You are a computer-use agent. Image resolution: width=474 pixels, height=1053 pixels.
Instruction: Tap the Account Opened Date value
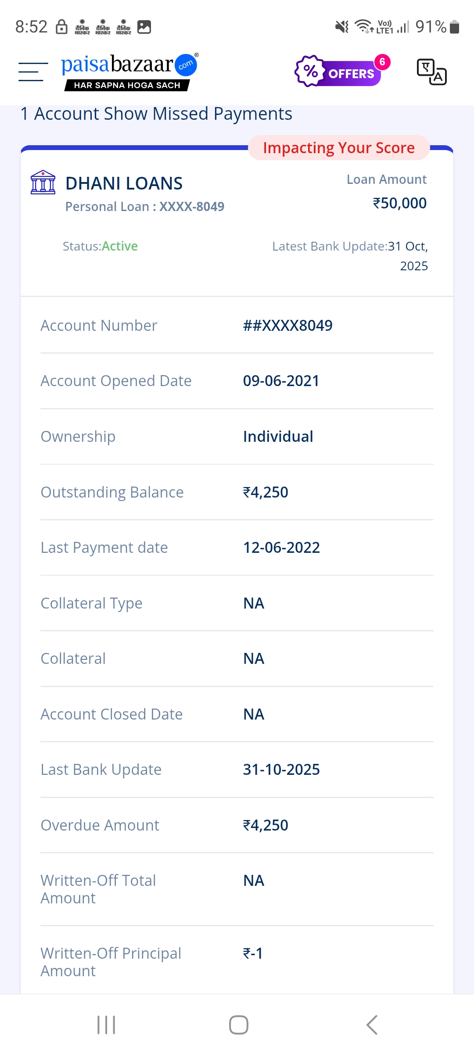tap(281, 381)
